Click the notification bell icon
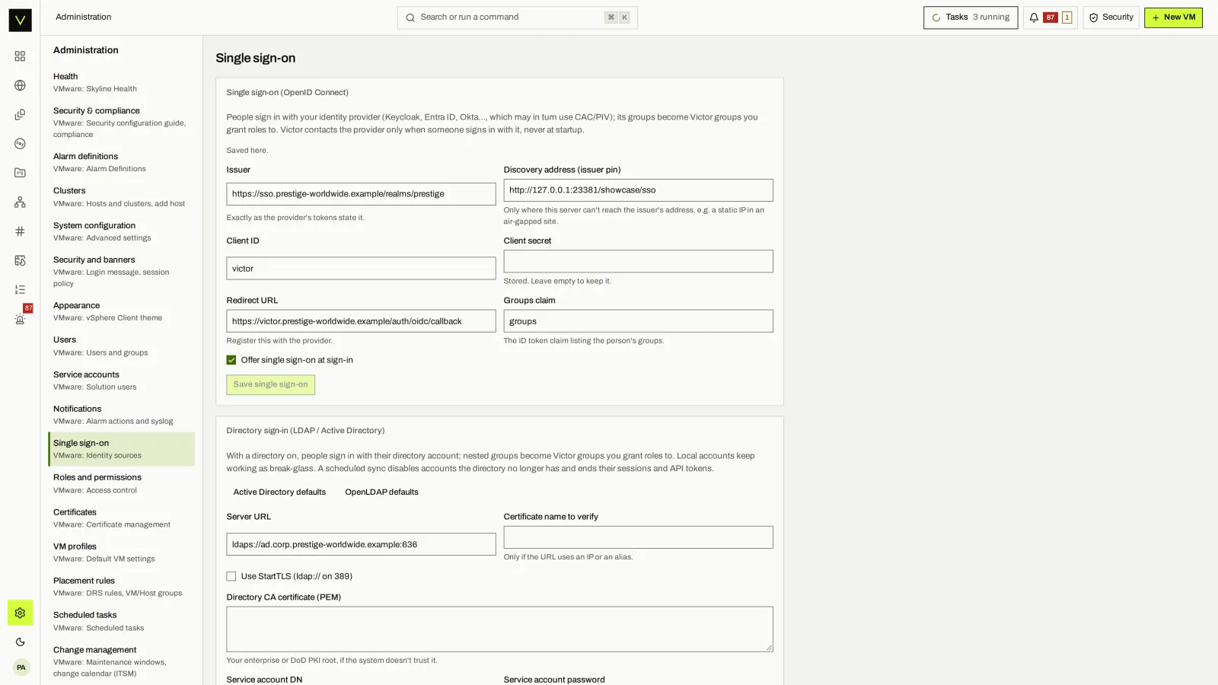This screenshot has width=1218, height=685. click(1034, 18)
